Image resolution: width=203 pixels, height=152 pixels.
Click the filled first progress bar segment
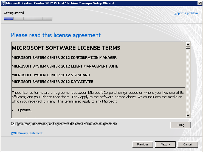(x=9, y=19)
